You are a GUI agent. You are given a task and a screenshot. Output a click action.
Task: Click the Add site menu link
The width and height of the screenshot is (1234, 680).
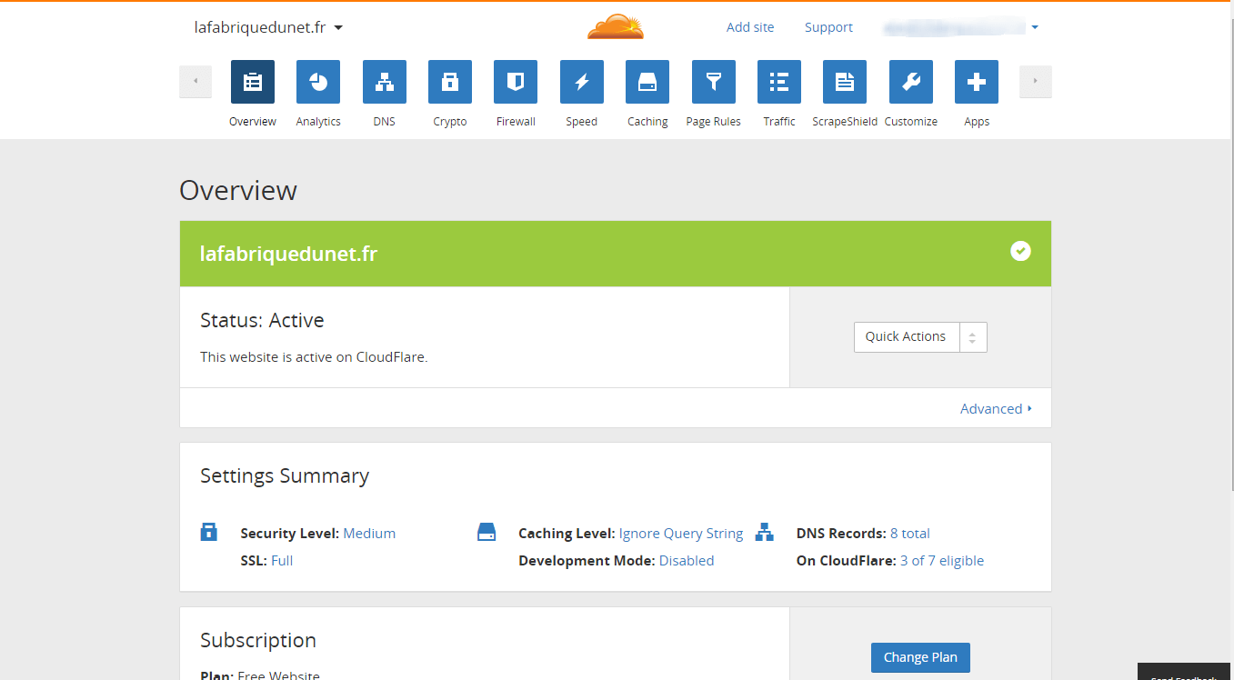(750, 27)
